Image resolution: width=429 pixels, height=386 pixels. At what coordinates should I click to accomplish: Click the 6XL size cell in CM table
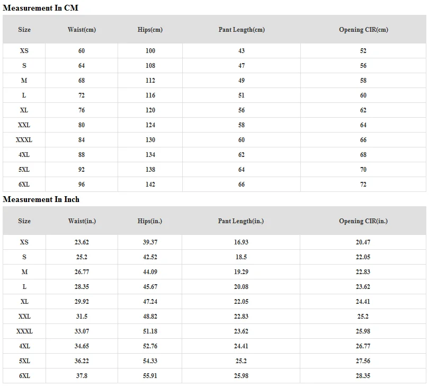[24, 185]
